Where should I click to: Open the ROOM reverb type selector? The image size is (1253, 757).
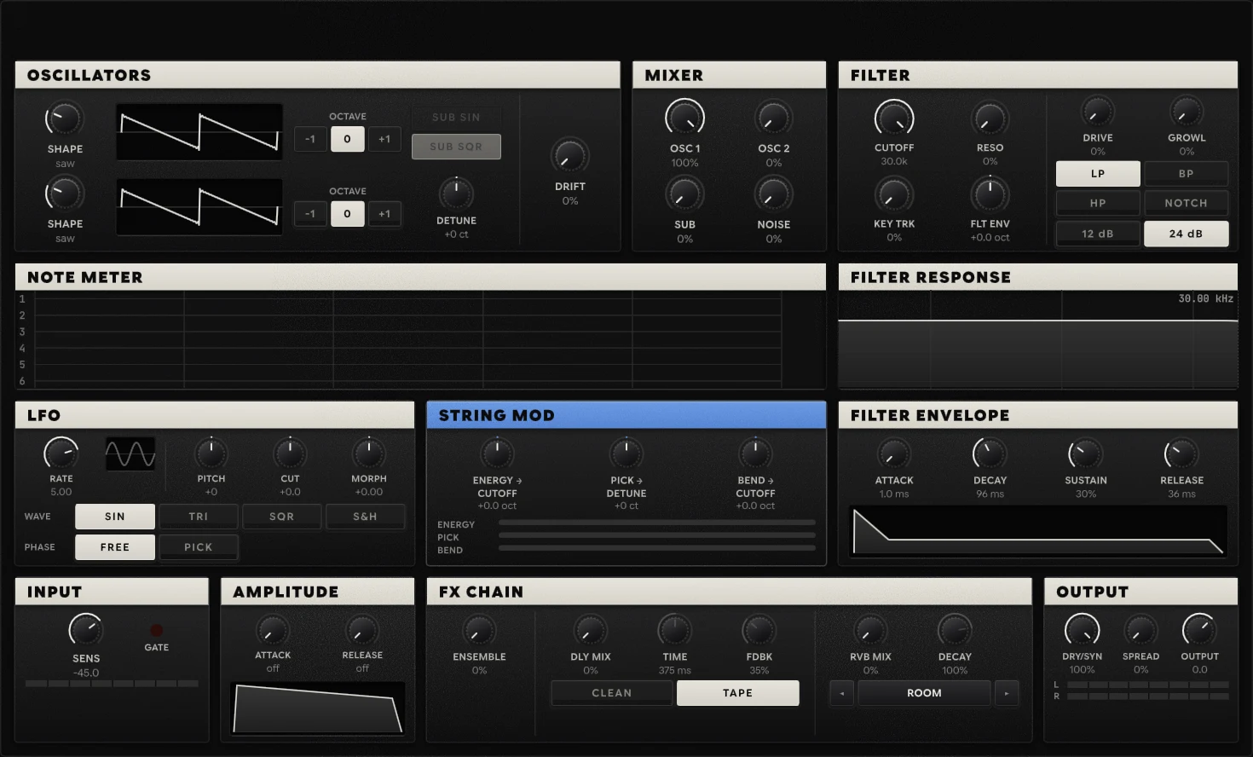pyautogui.click(x=924, y=693)
